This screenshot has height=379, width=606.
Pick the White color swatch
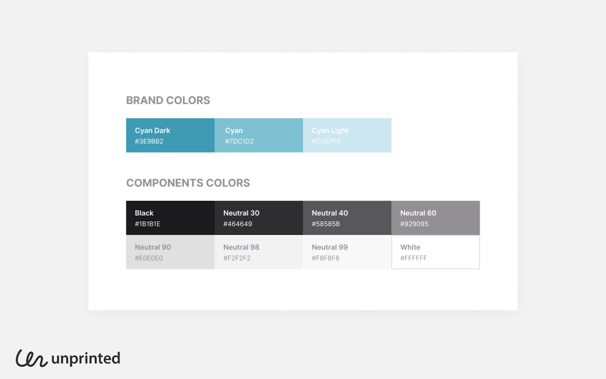(x=436, y=252)
